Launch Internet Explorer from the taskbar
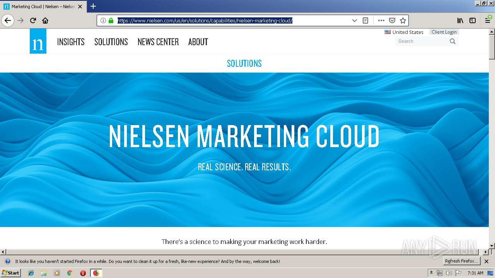This screenshot has height=278, width=495. point(31,273)
